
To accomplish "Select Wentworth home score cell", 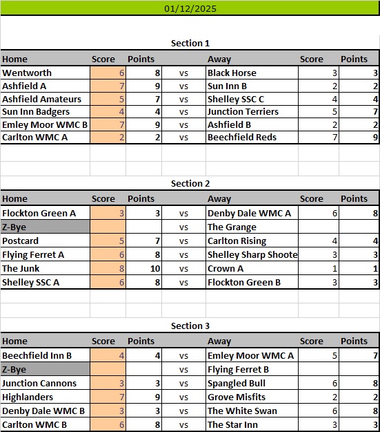I will tap(108, 73).
